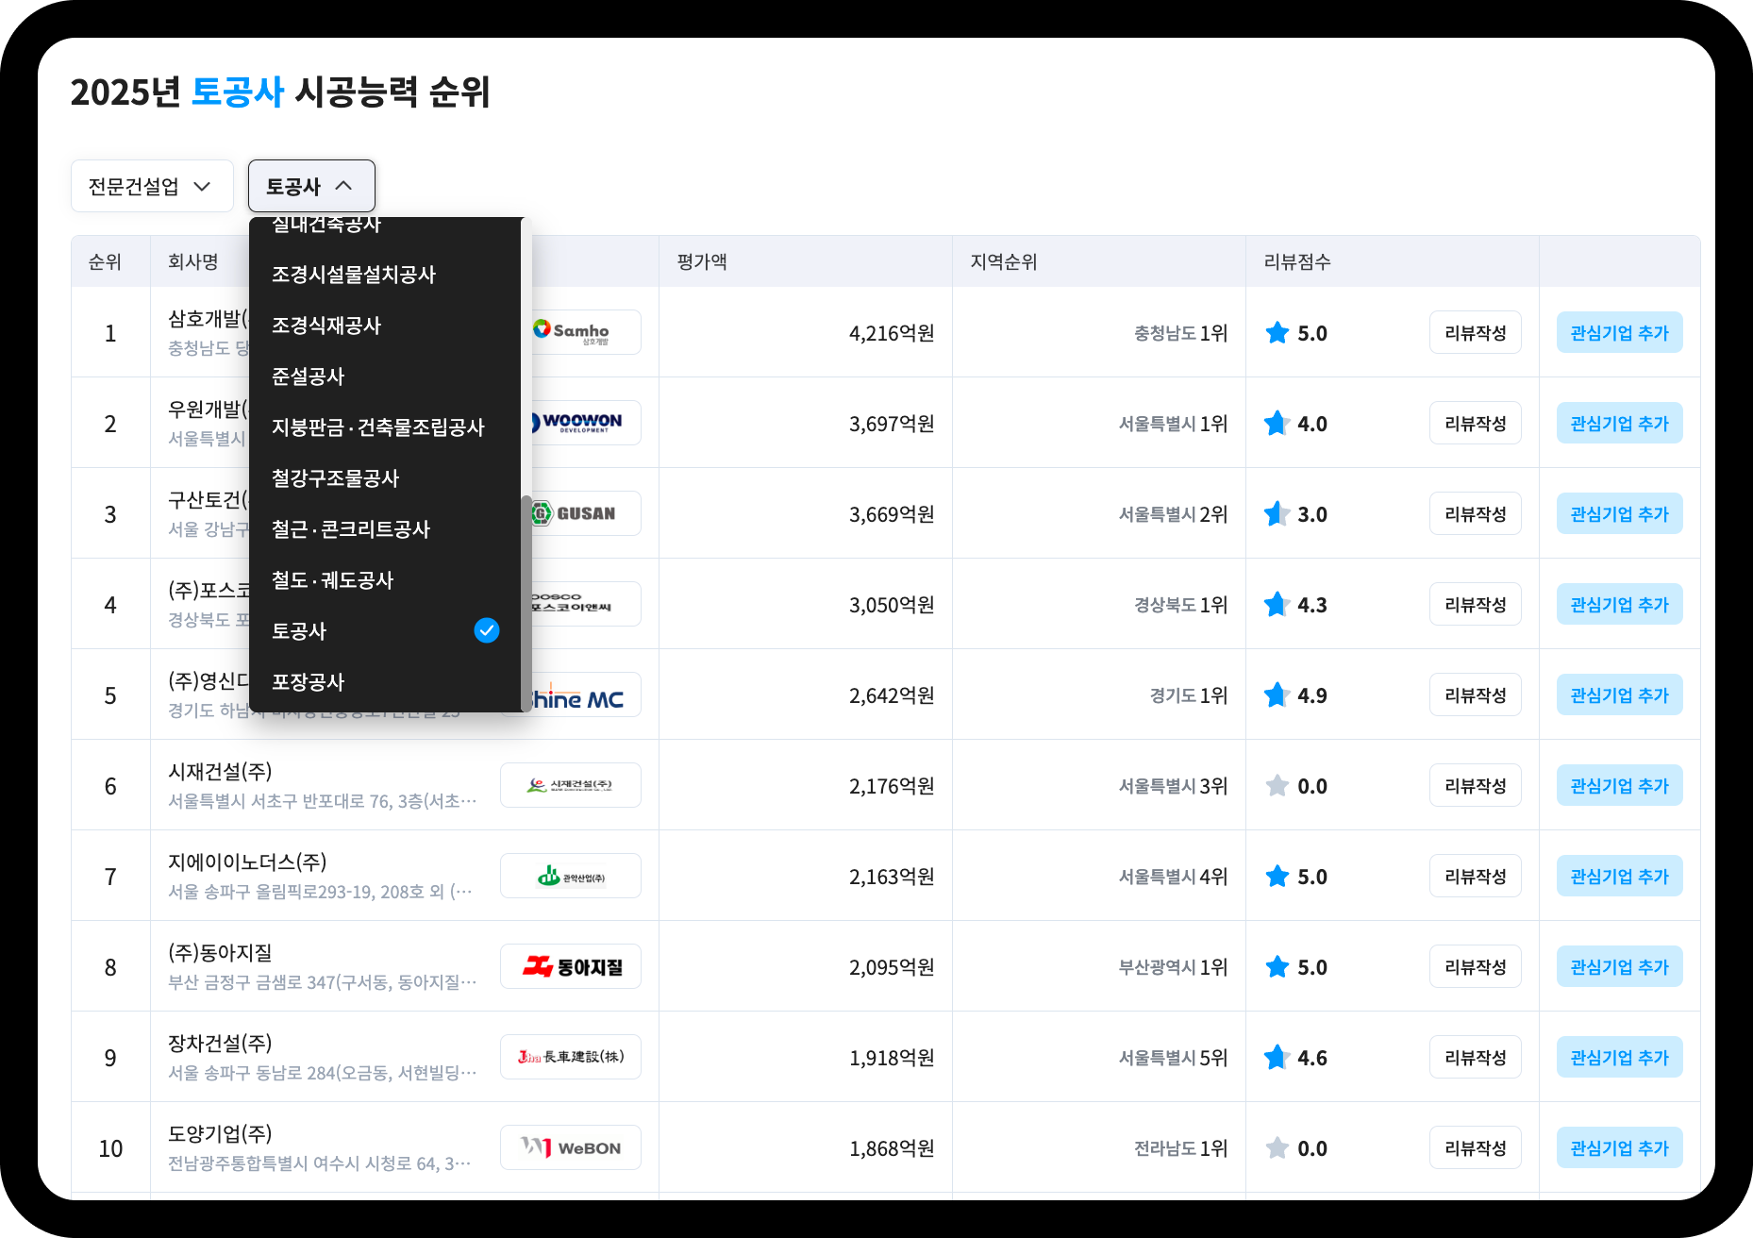This screenshot has width=1753, height=1238.
Task: Click 리뷰작성 for 장차건설(주)
Action: pyautogui.click(x=1476, y=1057)
